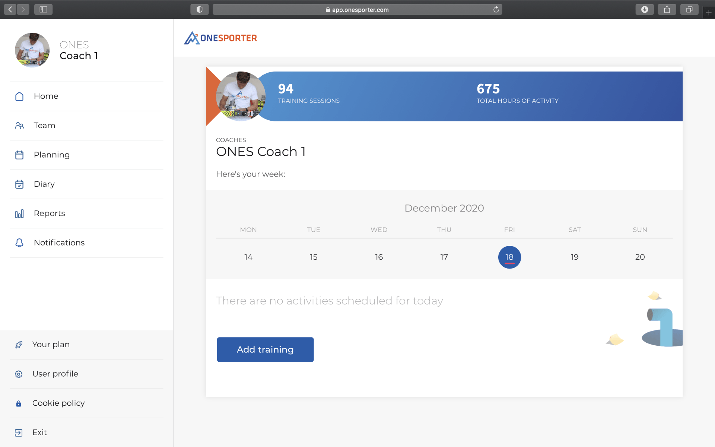Screen dimensions: 715x447
Task: Click the Cookie policy lock icon
Action: (x=19, y=403)
